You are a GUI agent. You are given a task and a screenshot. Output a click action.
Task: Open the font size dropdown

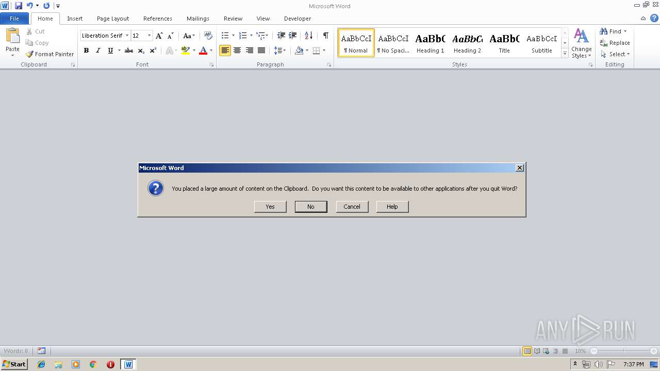point(150,36)
